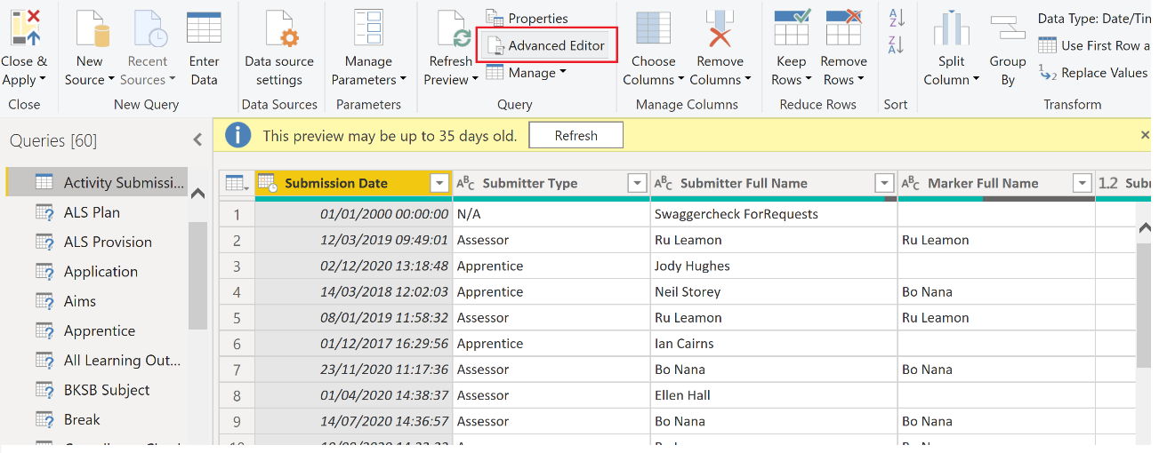Click the info icon in warning bar

point(237,136)
